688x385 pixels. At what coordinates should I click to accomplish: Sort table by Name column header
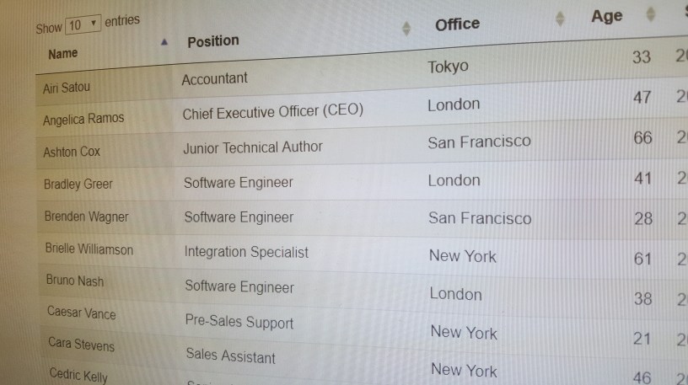click(63, 53)
